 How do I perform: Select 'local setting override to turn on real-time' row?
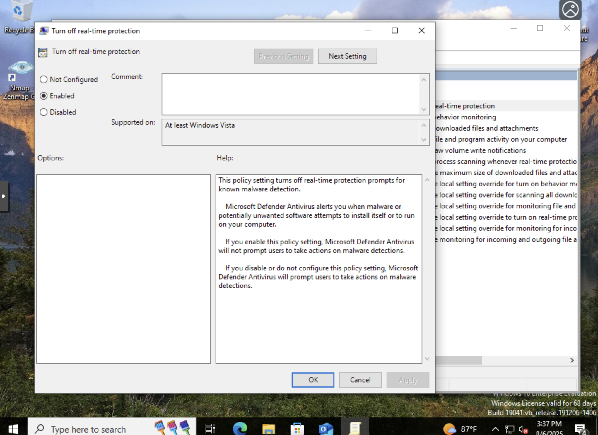pyautogui.click(x=506, y=217)
